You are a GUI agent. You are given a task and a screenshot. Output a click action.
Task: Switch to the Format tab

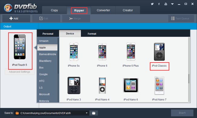point(92,34)
